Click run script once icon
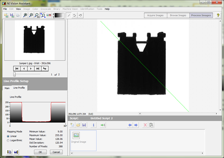The image size is (224, 158). point(103,125)
